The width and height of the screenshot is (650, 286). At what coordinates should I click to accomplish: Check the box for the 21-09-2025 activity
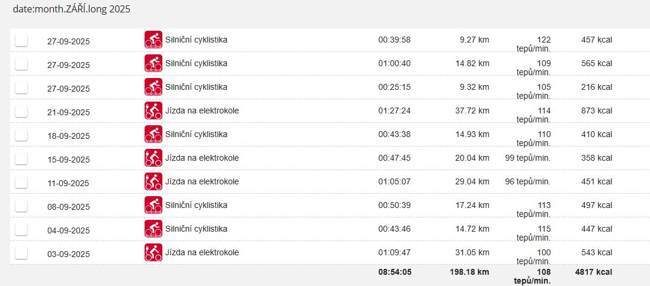pos(21,111)
